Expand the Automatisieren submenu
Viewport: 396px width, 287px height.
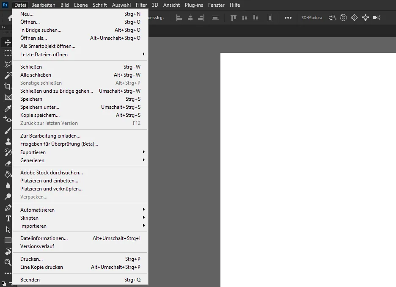coord(80,210)
